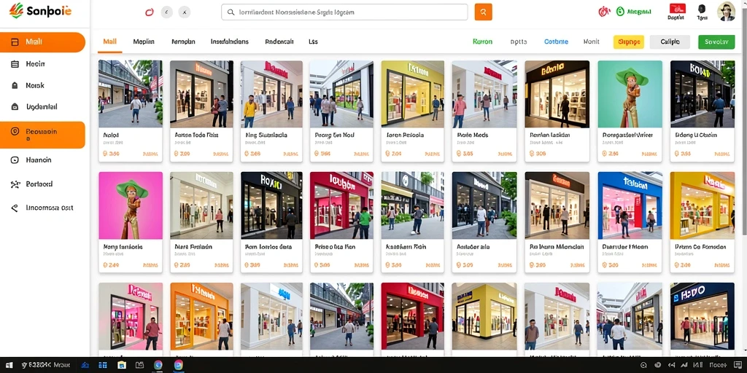Switch to the Insedshdans tab
747x373 pixels.
[x=230, y=42]
